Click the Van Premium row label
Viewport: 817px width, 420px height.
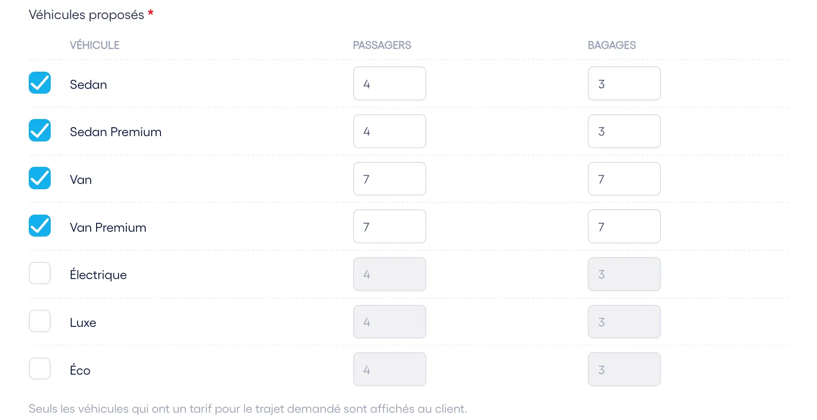click(108, 227)
